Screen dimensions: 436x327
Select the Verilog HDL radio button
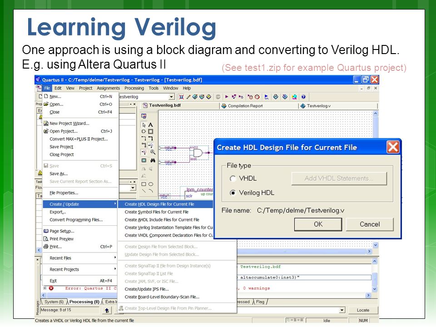tap(233, 193)
